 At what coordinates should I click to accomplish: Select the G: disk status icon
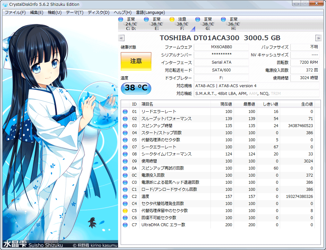tap(198, 19)
